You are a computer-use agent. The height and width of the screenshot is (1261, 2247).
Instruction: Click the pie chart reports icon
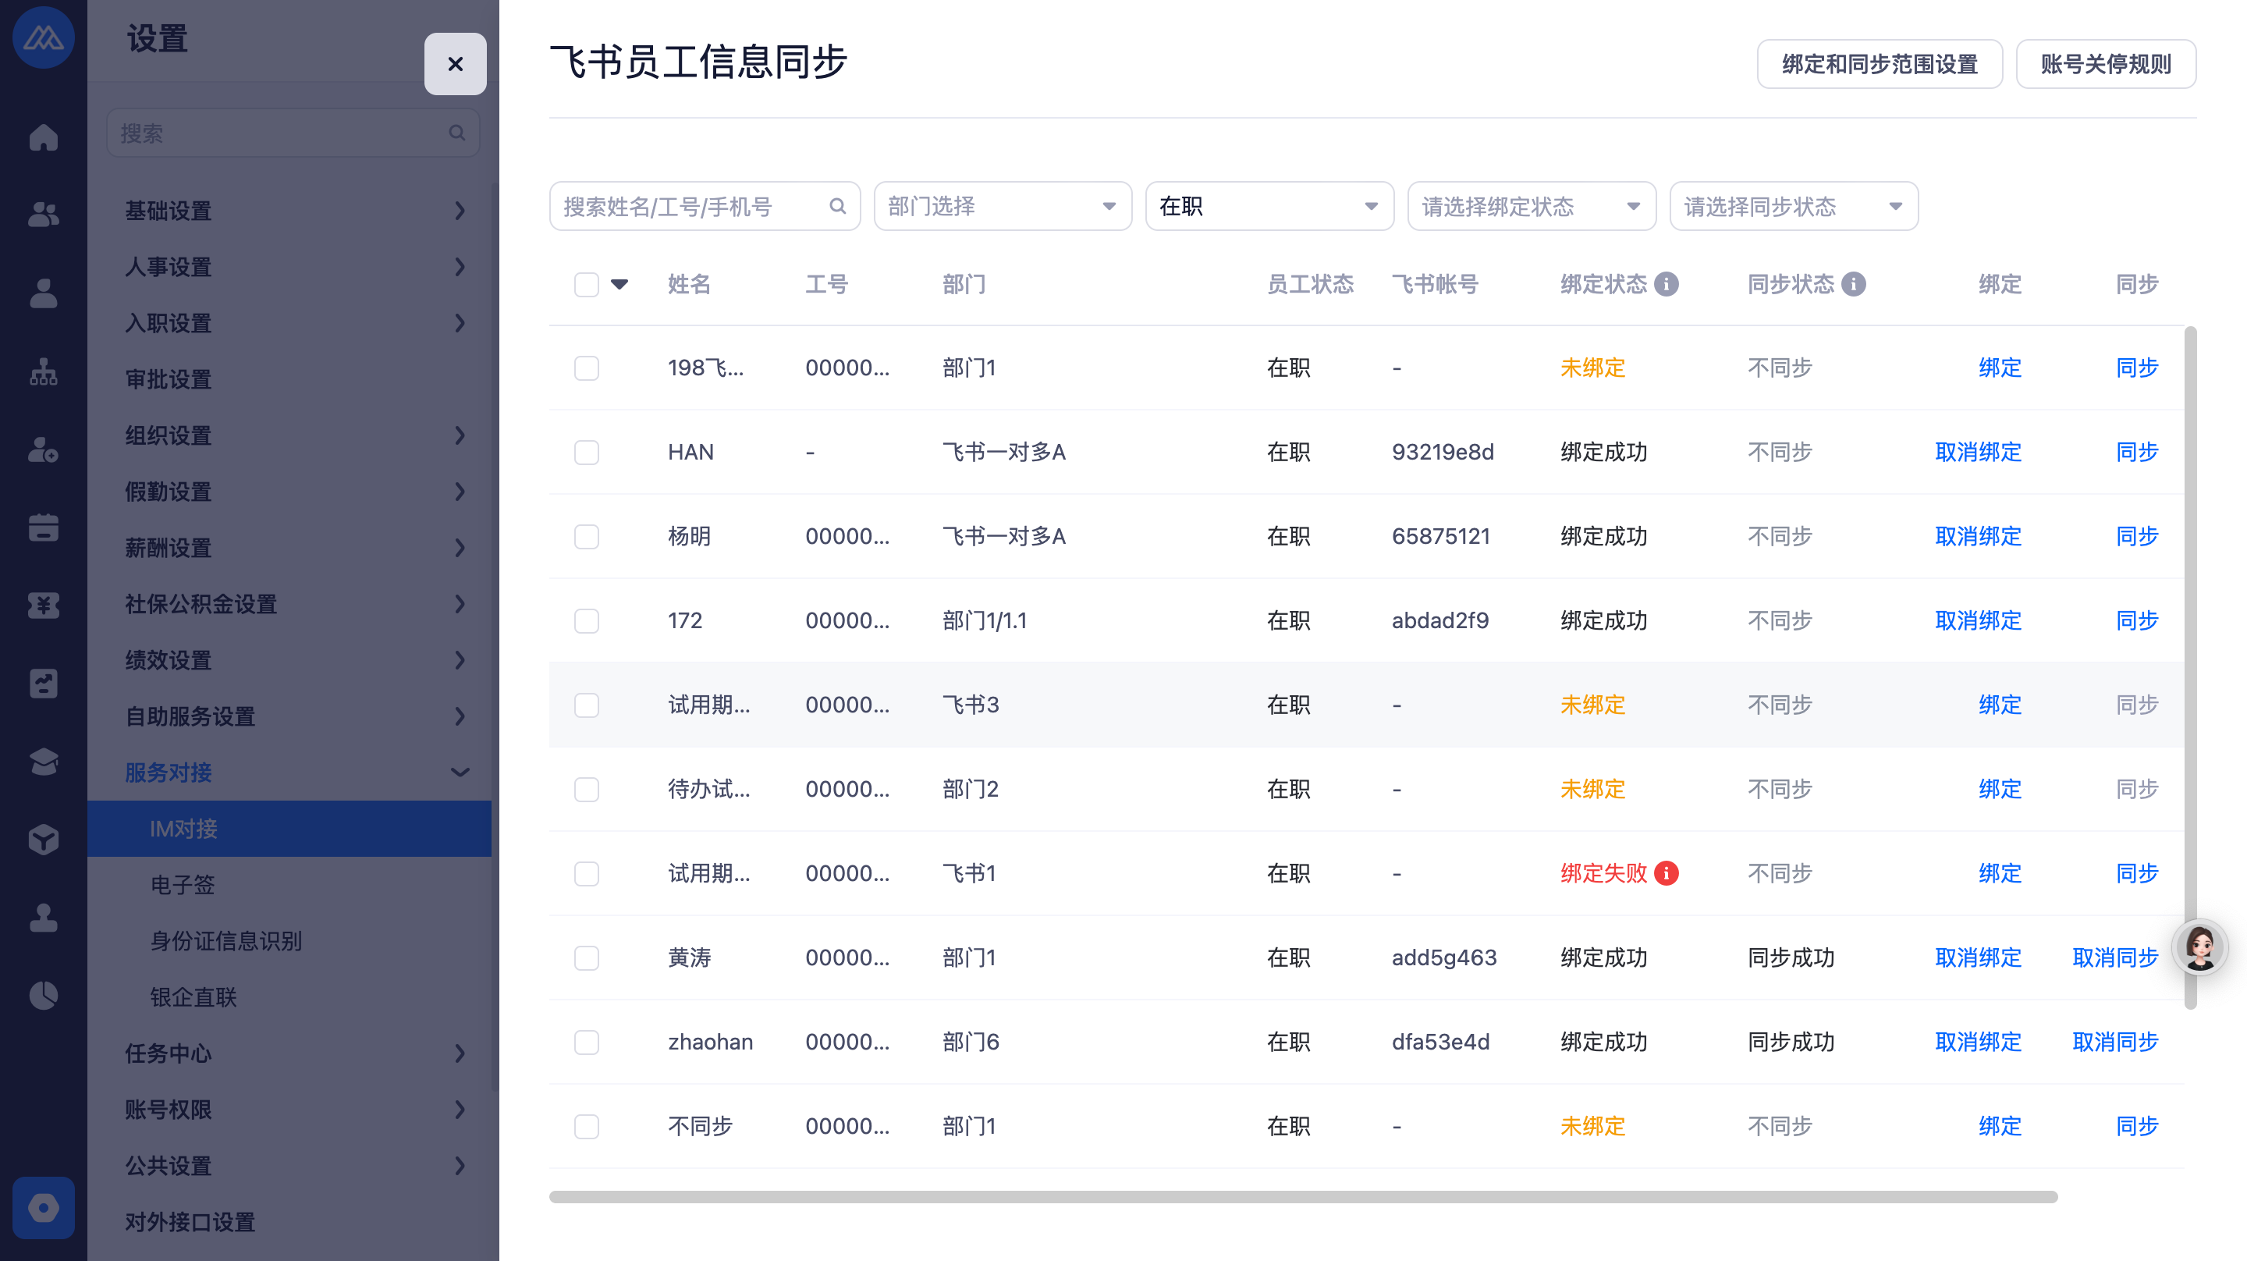click(x=43, y=995)
